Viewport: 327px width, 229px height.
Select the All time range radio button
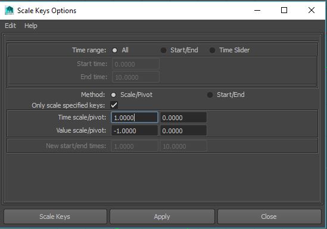[x=114, y=50]
